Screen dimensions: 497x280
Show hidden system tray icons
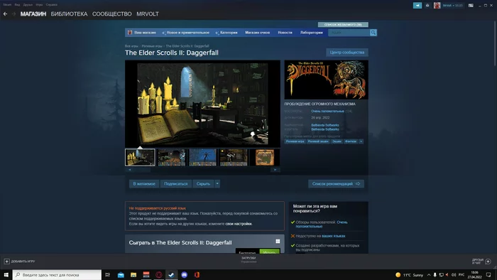click(429, 275)
